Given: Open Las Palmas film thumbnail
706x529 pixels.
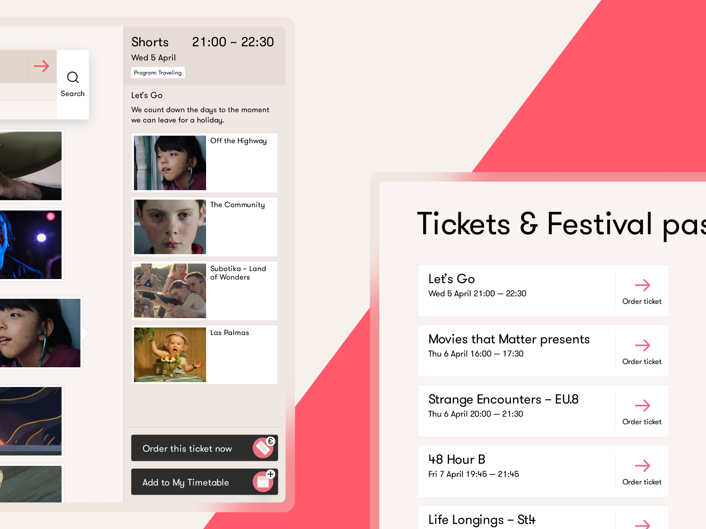Looking at the screenshot, I should pos(170,355).
